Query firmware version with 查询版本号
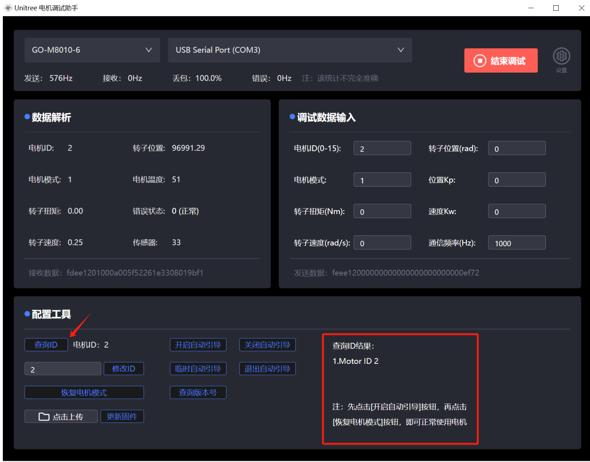Image resolution: width=590 pixels, height=462 pixels. (x=198, y=393)
